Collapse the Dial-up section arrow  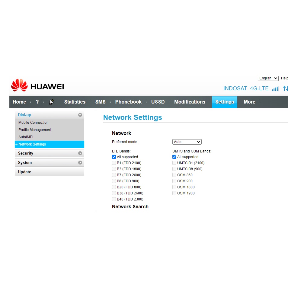80,115
